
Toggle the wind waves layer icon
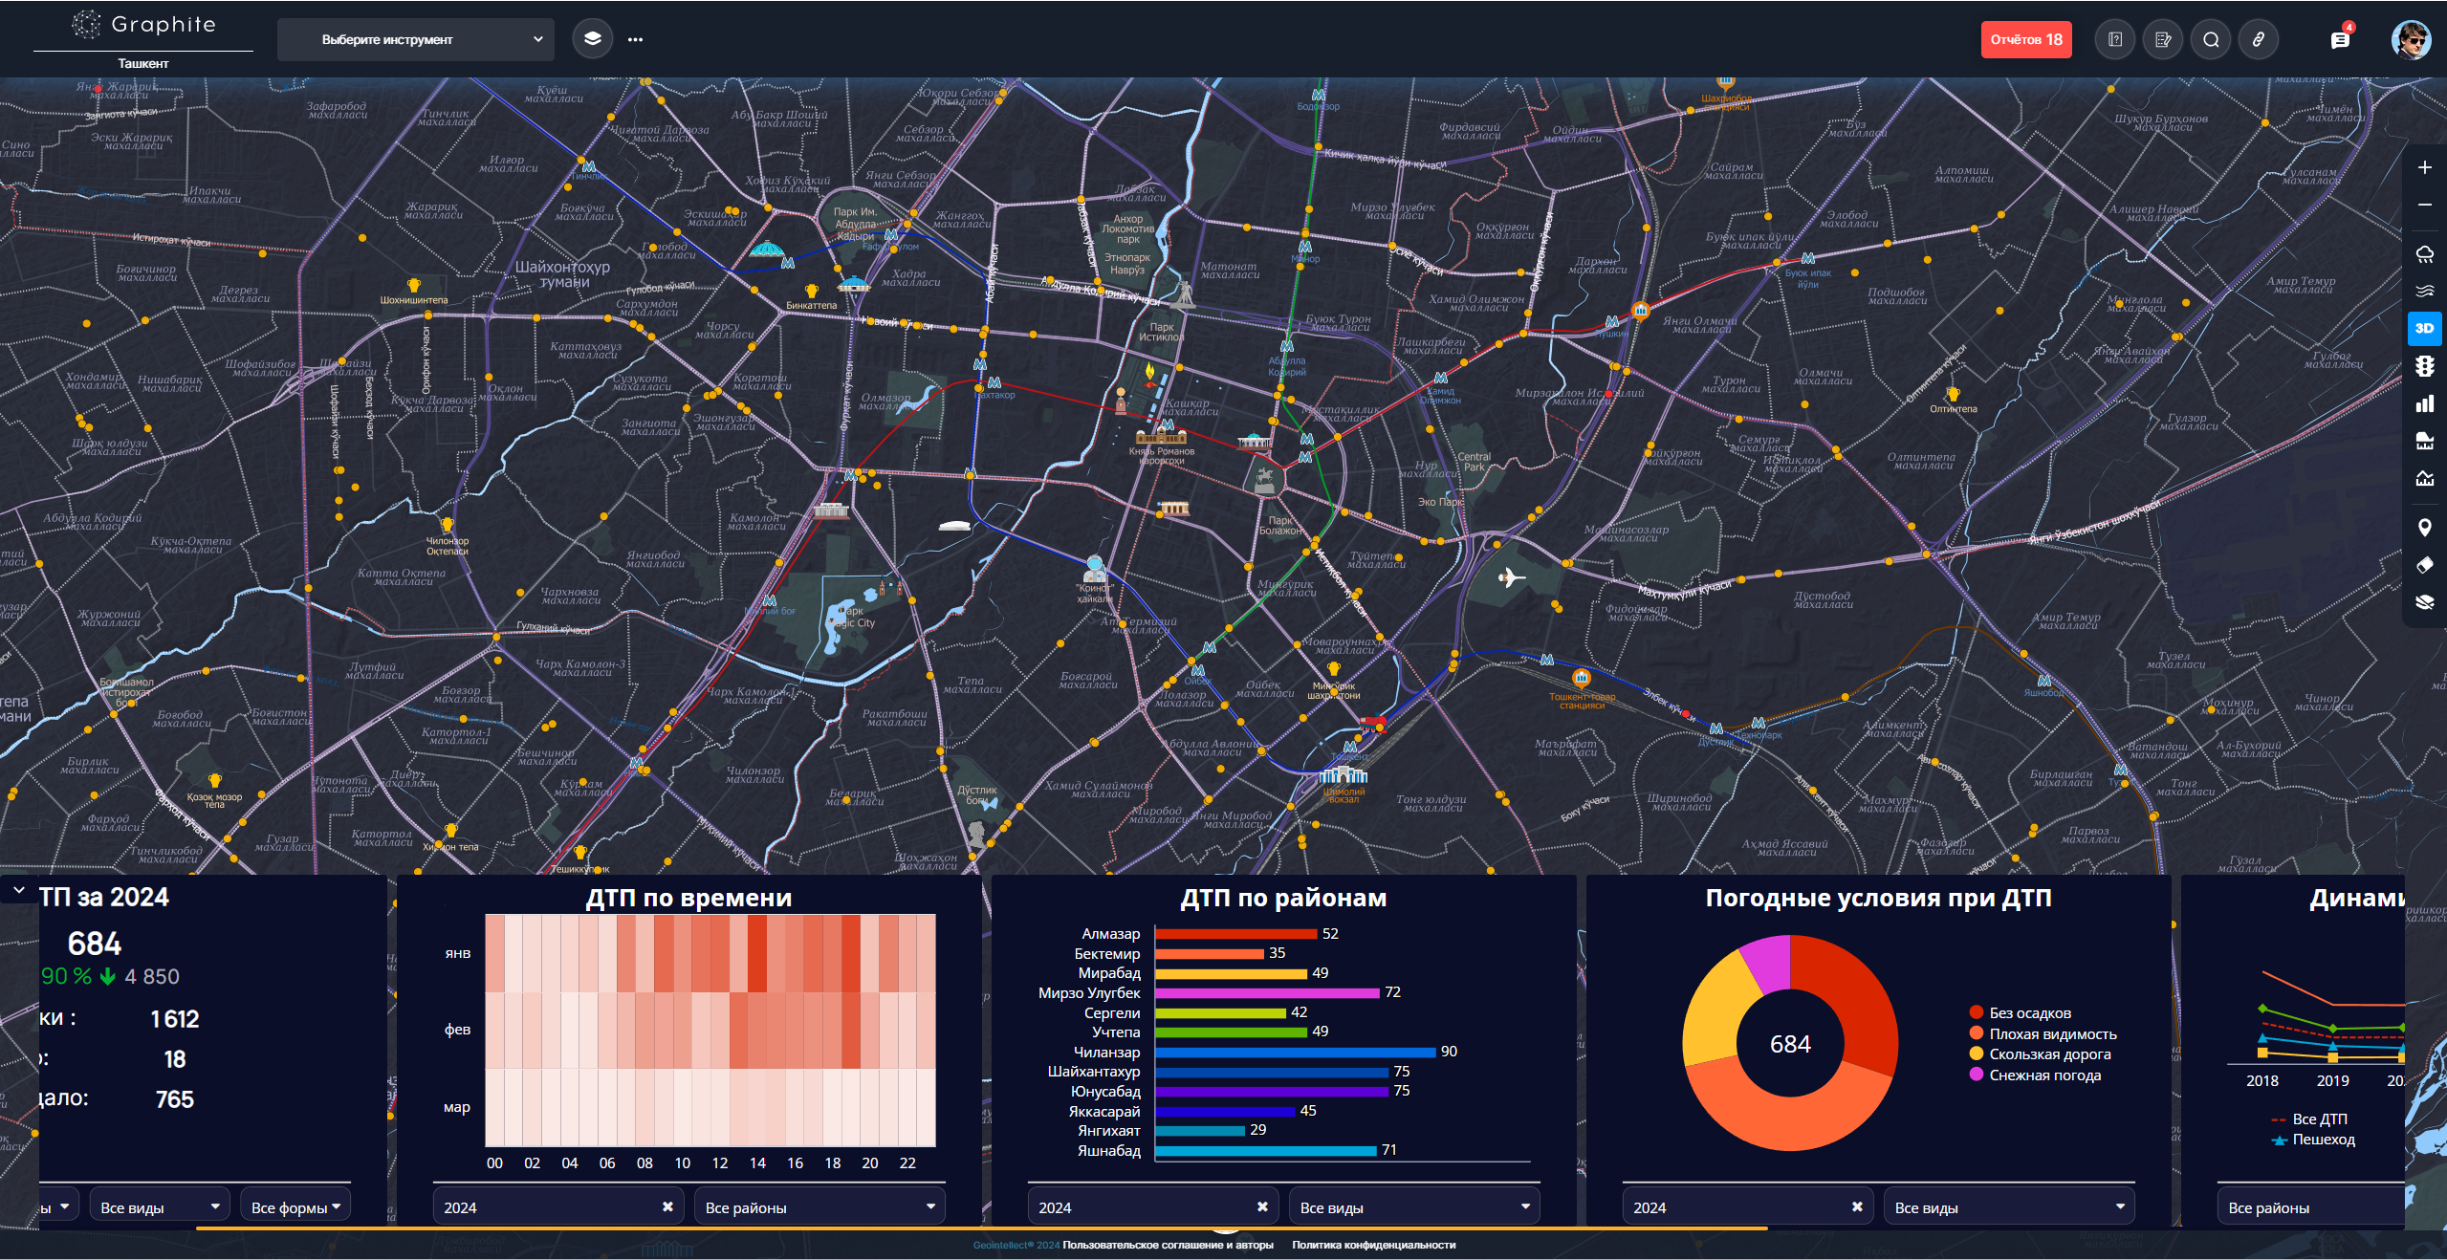click(x=2424, y=291)
